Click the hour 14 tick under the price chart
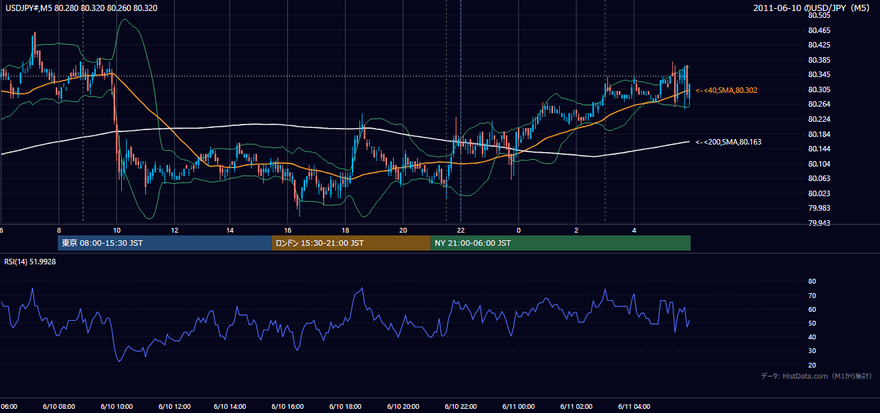Image resolution: width=880 pixels, height=413 pixels. [x=231, y=230]
